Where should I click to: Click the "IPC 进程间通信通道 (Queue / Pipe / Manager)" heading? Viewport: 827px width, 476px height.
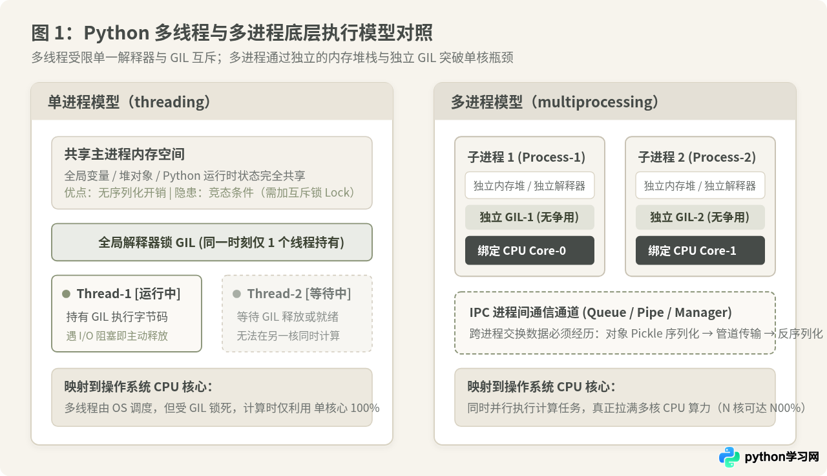click(601, 312)
